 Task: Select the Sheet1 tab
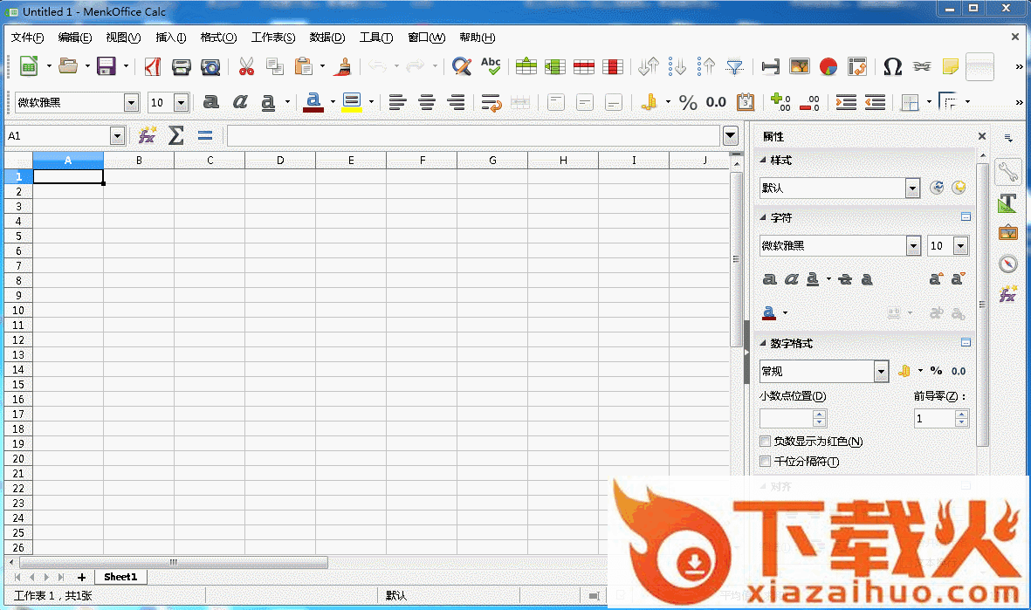point(120,577)
